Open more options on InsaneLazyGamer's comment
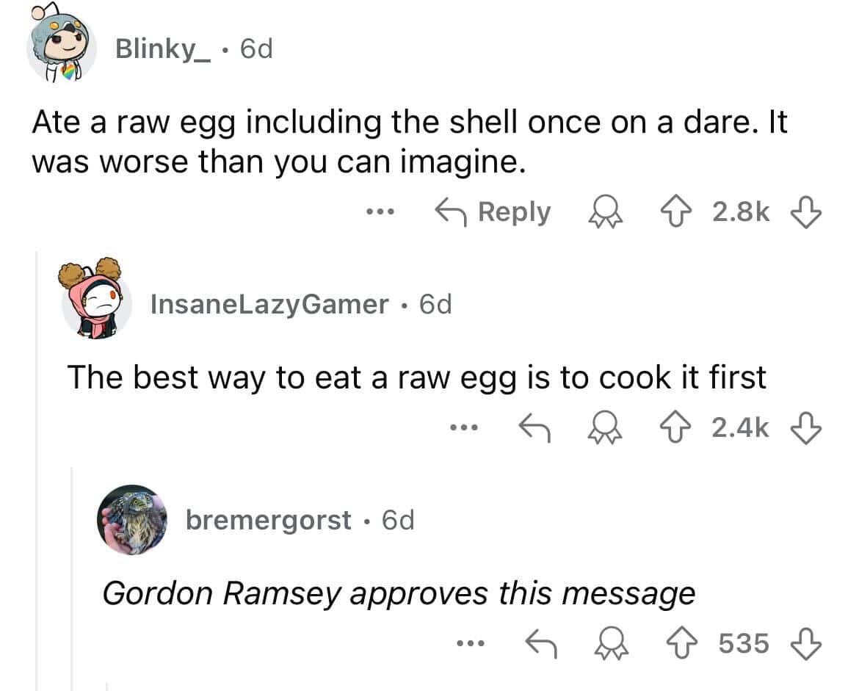This screenshot has width=859, height=691. [465, 427]
